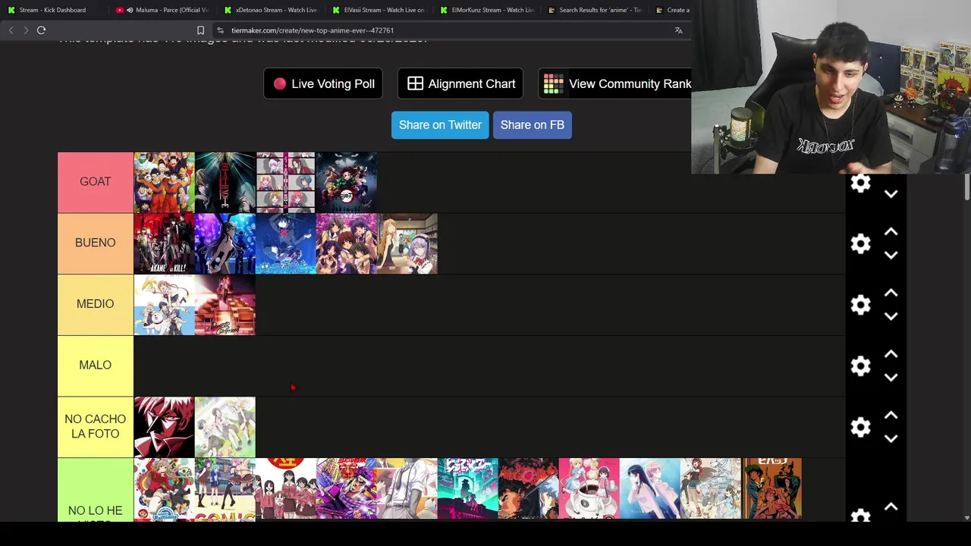
Task: Go back with the browser back arrow
Action: (x=11, y=30)
